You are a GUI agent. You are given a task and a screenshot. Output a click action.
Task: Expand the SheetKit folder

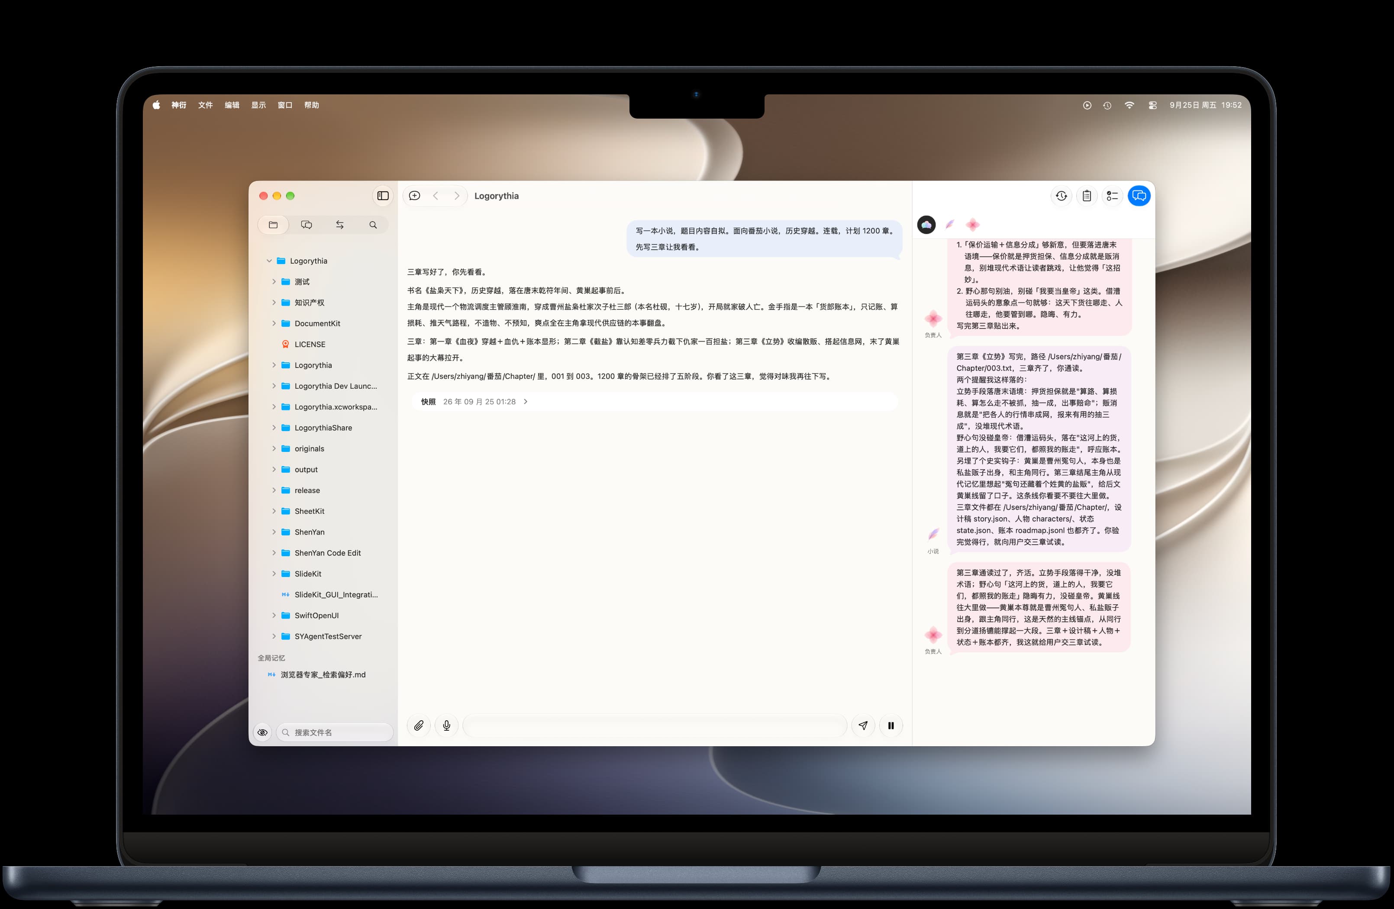click(x=274, y=511)
